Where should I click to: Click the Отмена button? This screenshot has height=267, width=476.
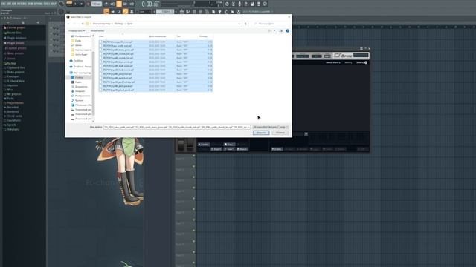(280, 133)
